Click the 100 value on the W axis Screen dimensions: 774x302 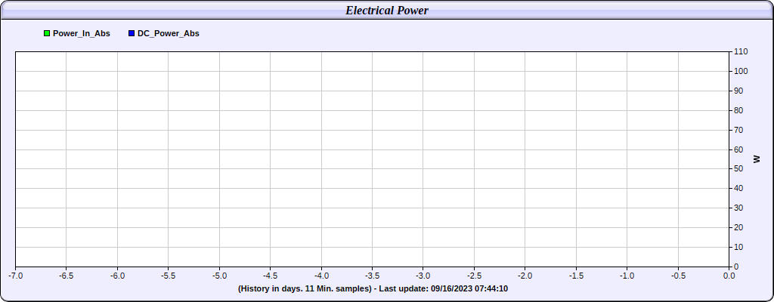click(x=741, y=72)
